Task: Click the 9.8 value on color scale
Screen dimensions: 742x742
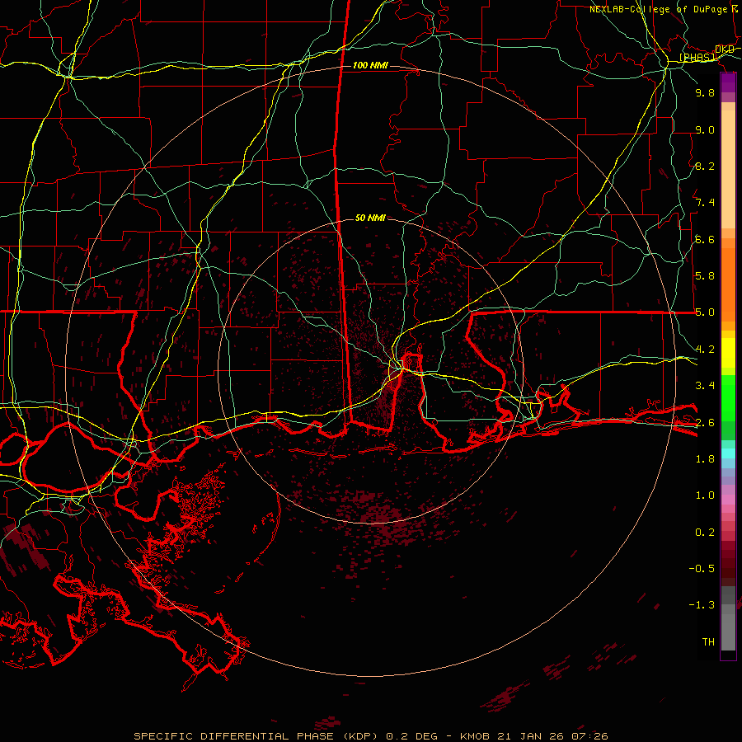Action: pyautogui.click(x=705, y=92)
